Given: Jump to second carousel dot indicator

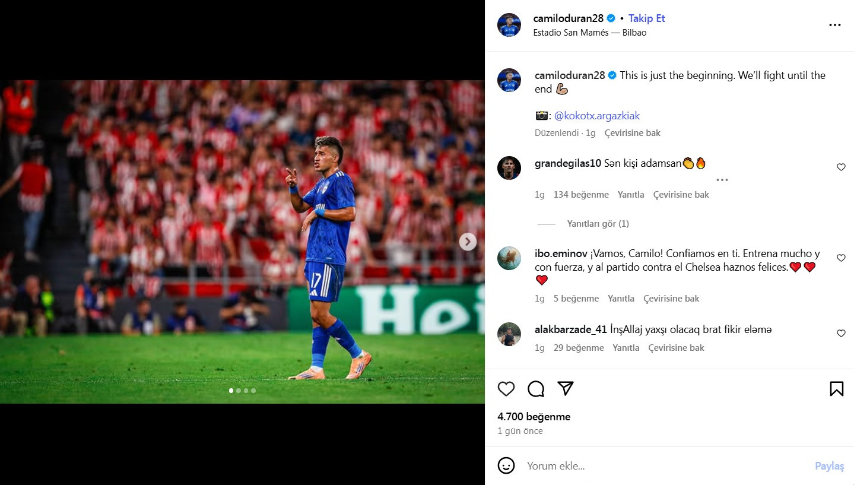Looking at the screenshot, I should [x=239, y=391].
